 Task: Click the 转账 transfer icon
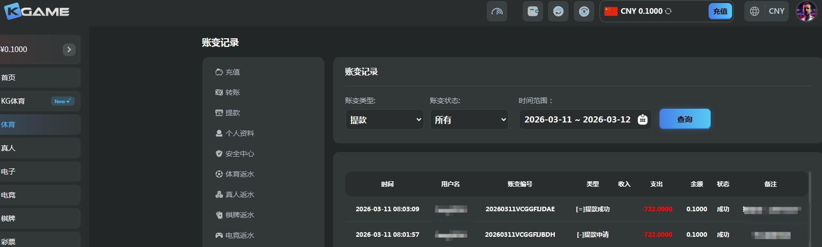coord(219,92)
